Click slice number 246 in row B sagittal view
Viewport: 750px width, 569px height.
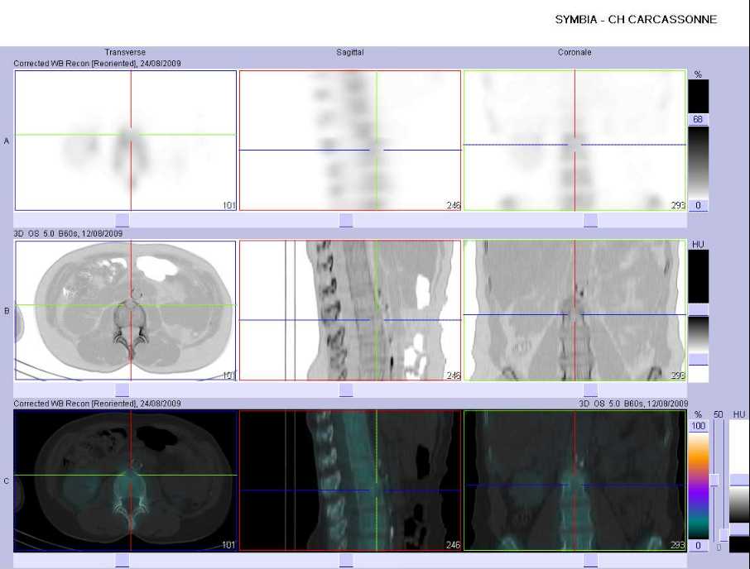[454, 375]
